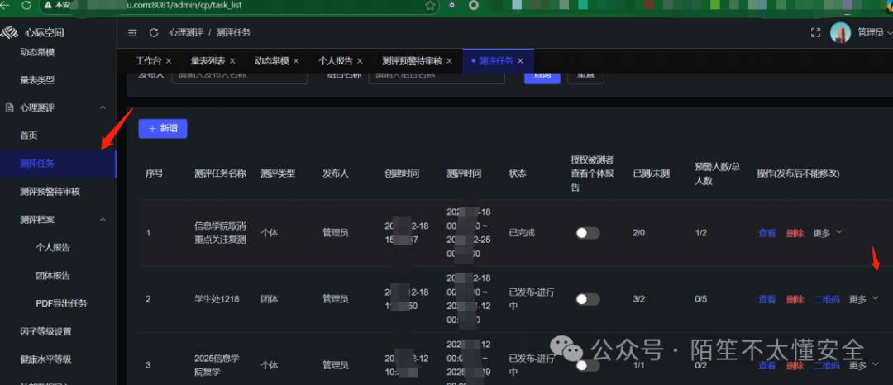Click the reset button beside query
Viewport: 893px width, 385px height.
(x=585, y=77)
